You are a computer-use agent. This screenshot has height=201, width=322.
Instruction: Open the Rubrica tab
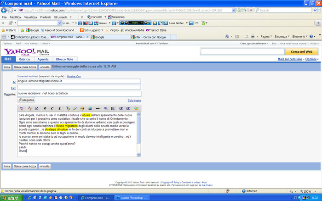24,59
